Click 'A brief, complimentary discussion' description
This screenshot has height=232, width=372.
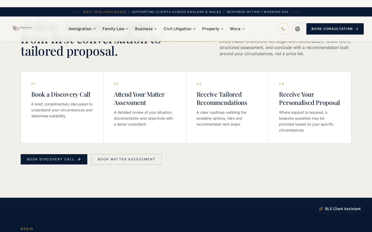[x=62, y=110]
